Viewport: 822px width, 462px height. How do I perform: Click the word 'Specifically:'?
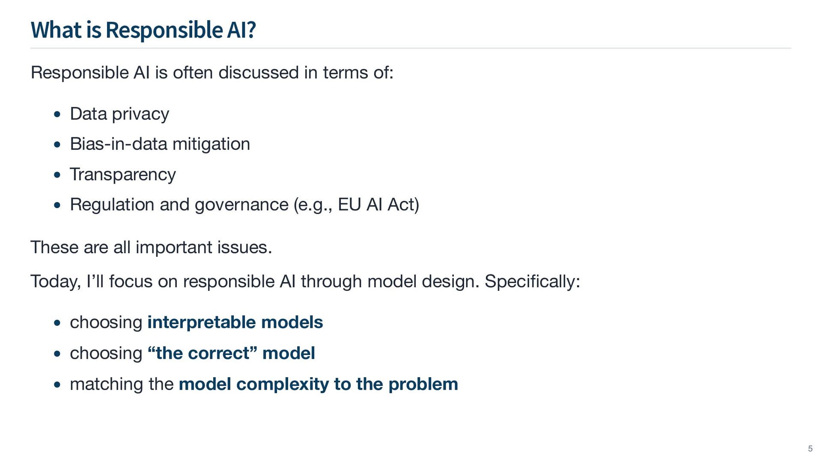pos(532,282)
